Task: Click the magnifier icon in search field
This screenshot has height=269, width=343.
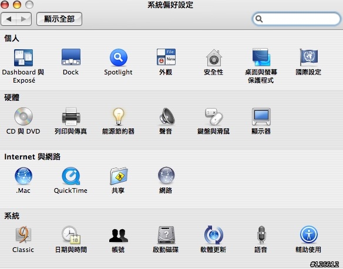Action: pos(259,19)
